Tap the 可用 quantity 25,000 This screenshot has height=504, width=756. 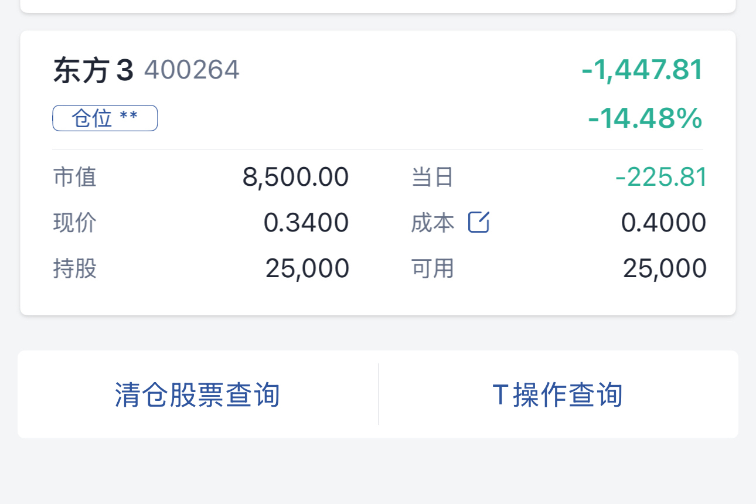[665, 268]
